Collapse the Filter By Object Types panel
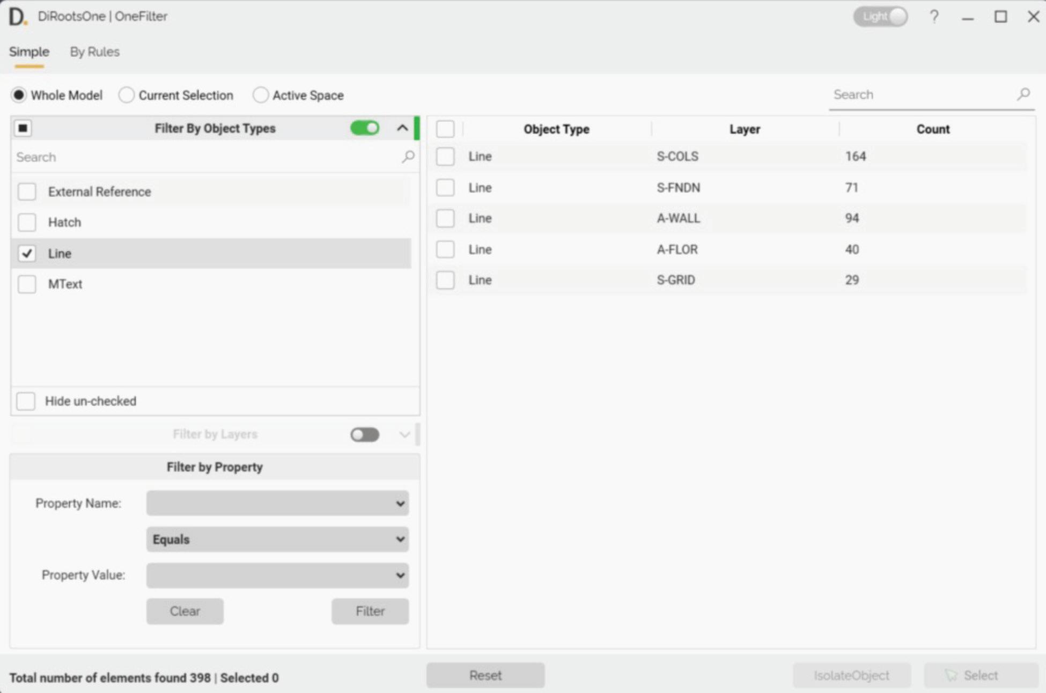1046x693 pixels. pyautogui.click(x=402, y=128)
